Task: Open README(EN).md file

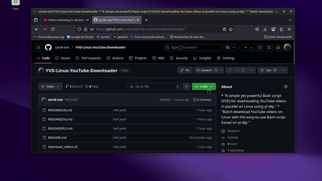Action: pyautogui.click(x=60, y=119)
